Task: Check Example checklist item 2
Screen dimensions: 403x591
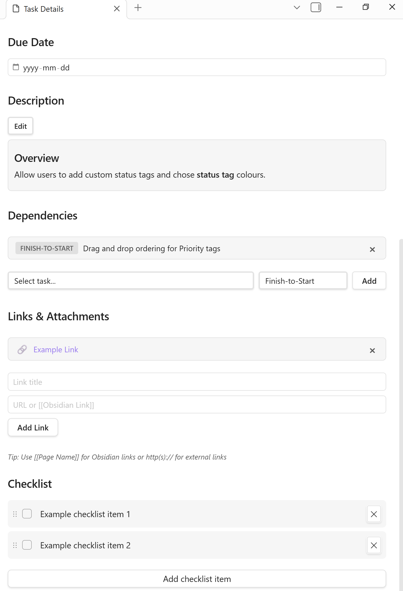Action: point(27,545)
